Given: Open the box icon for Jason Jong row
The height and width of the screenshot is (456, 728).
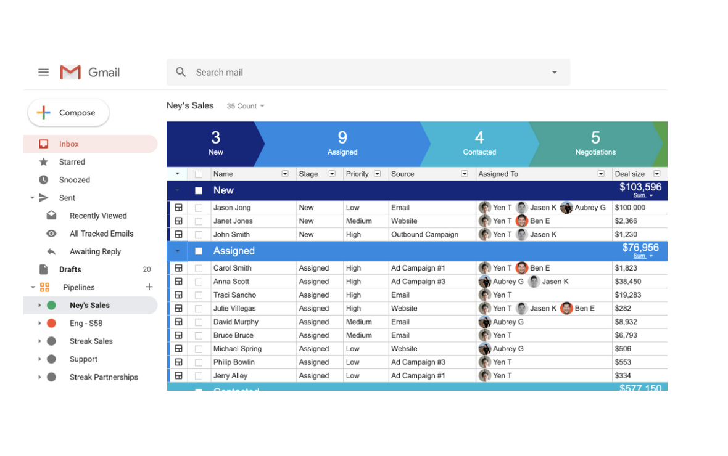Looking at the screenshot, I should (x=178, y=208).
